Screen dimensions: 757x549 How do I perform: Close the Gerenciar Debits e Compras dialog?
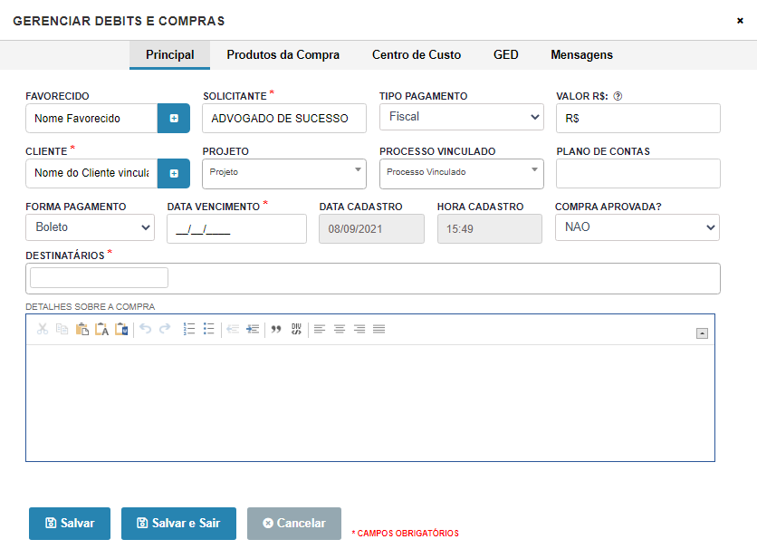[x=740, y=21]
